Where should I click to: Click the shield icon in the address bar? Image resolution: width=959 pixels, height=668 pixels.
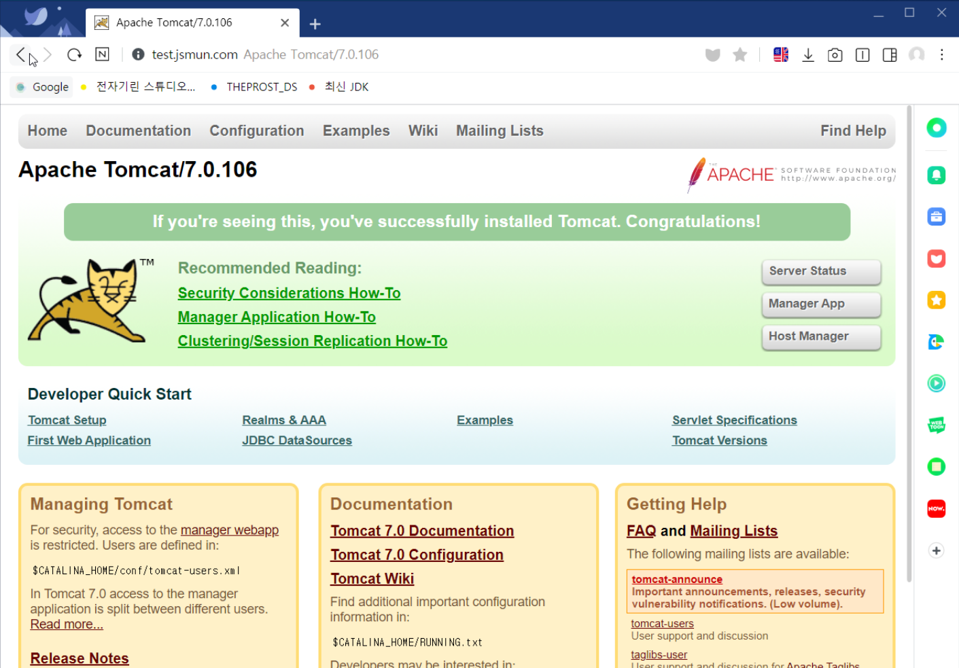tap(712, 54)
